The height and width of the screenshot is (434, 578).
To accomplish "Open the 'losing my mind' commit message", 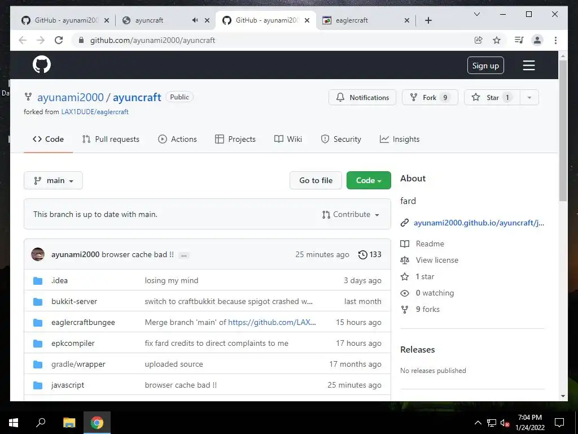I will pos(172,280).
